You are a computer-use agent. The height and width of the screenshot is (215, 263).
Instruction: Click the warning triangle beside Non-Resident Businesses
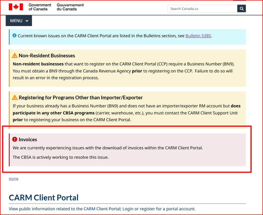tap(15, 55)
